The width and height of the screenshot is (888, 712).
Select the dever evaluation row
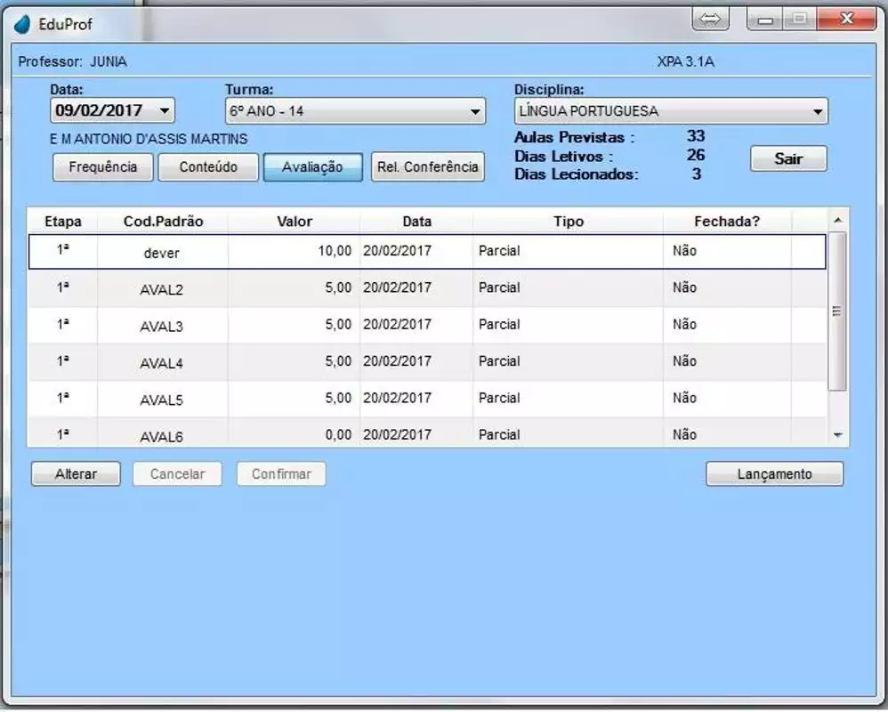(x=161, y=253)
